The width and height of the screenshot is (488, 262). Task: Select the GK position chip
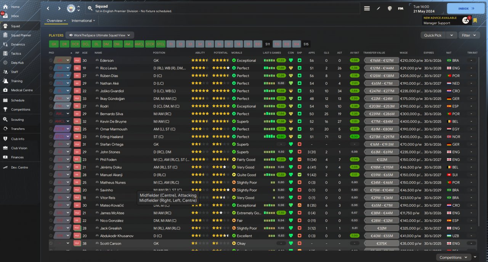pos(54,44)
